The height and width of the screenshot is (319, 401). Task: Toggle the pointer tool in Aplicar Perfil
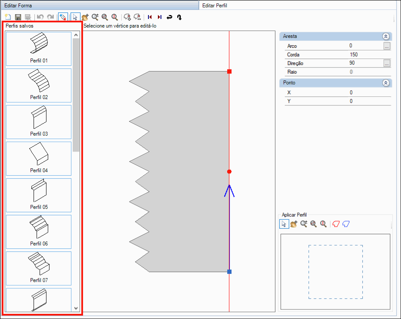(x=284, y=224)
